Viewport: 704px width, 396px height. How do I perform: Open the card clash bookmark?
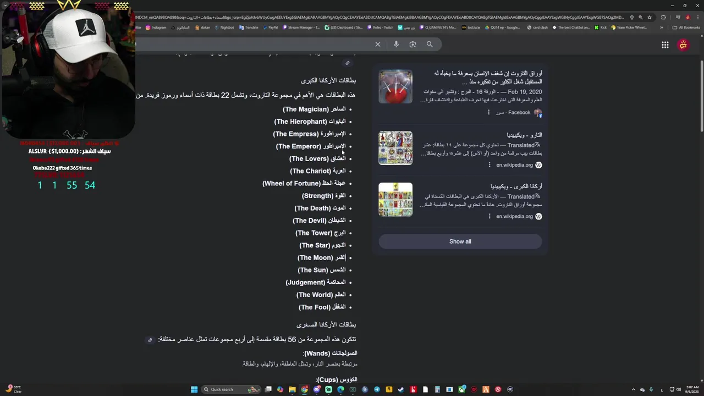537,28
